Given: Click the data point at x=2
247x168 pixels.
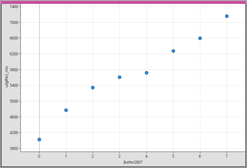Looking at the screenshot, I should click(x=93, y=88).
